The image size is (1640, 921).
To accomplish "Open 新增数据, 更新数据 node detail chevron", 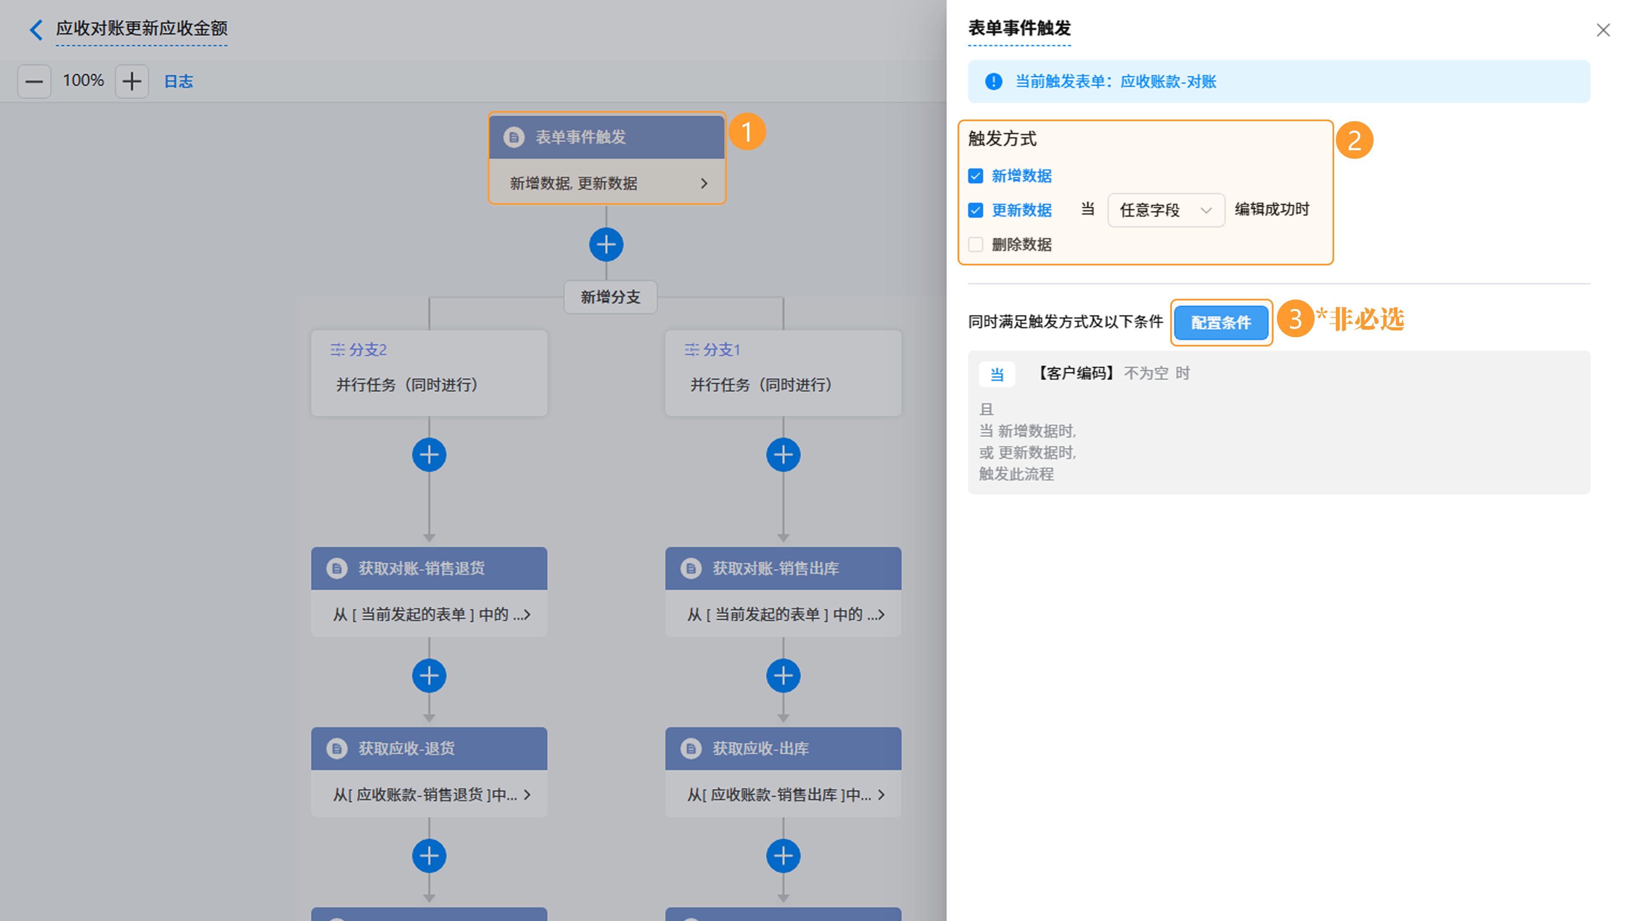I will pyautogui.click(x=703, y=183).
